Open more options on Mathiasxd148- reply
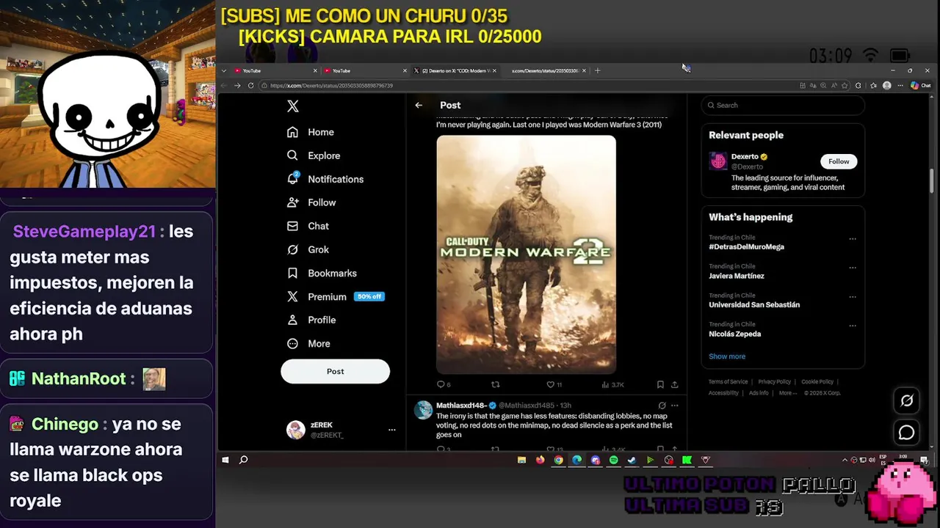 pyautogui.click(x=674, y=406)
